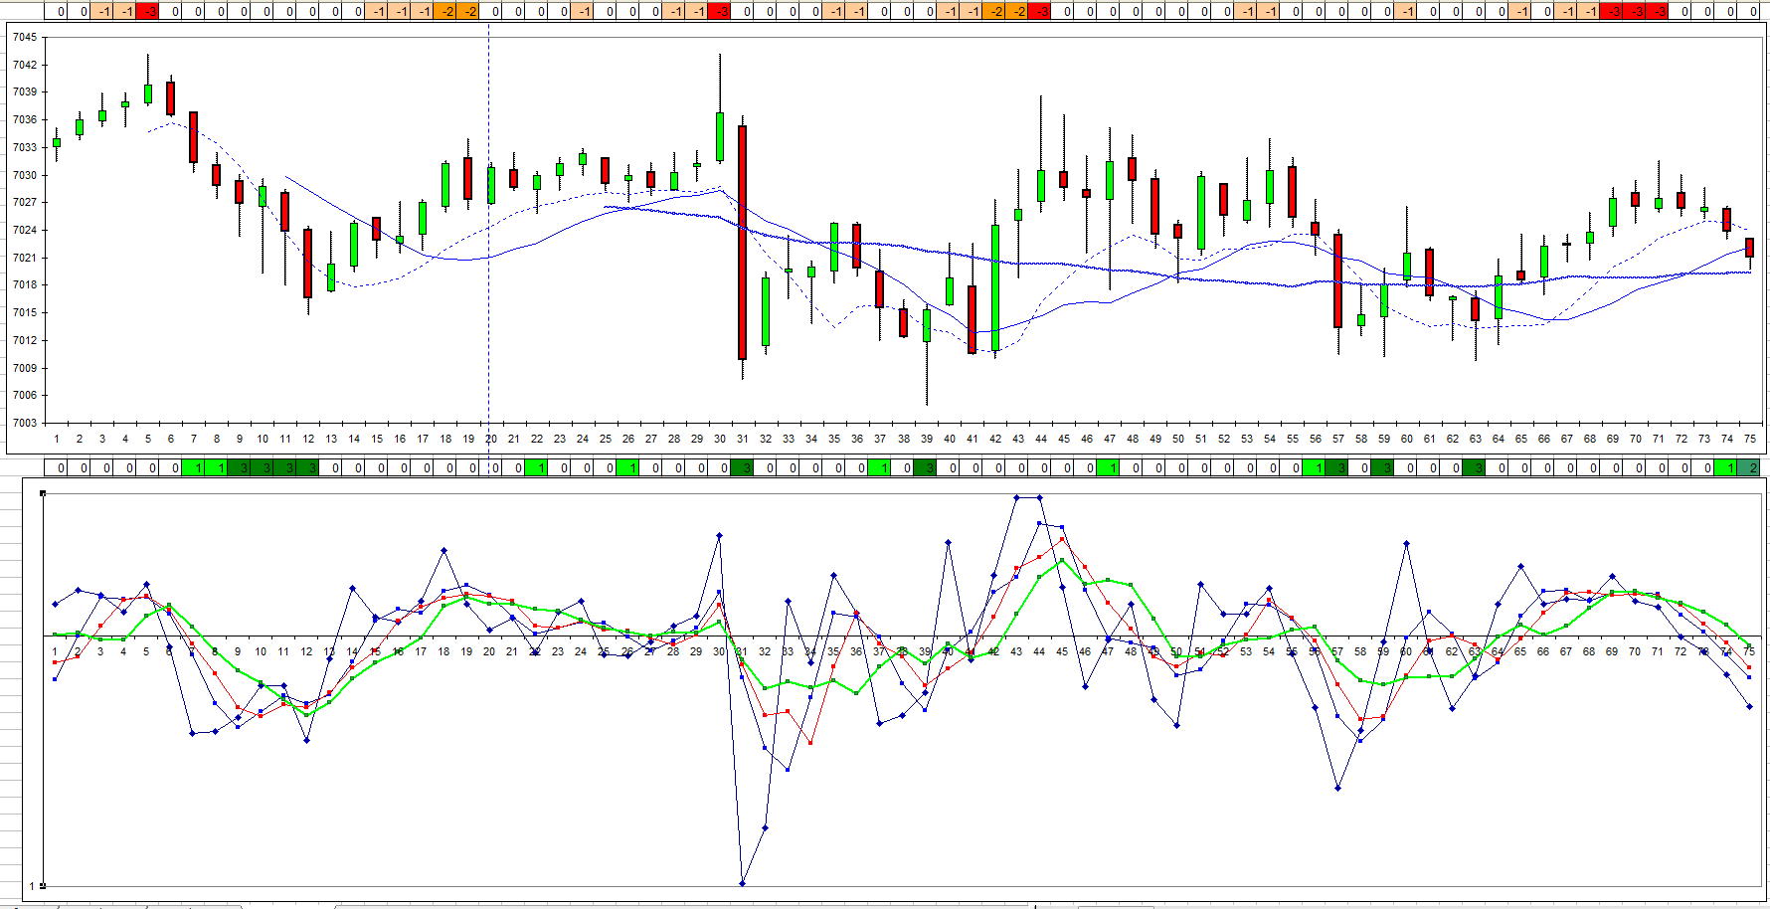This screenshot has height=909, width=1770.
Task: Select the oscillator diamond peak at bar 18
Action: click(443, 550)
